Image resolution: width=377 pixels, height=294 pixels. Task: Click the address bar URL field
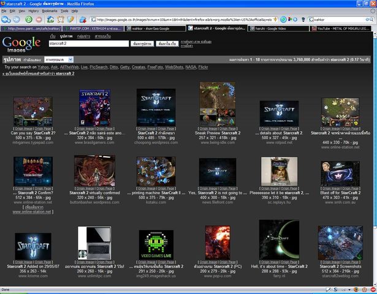pos(184,20)
